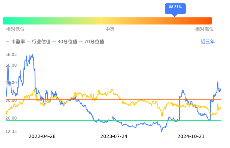Click the 88.31% percentile pointer bubble
The width and height of the screenshot is (230, 148).
(x=175, y=7)
